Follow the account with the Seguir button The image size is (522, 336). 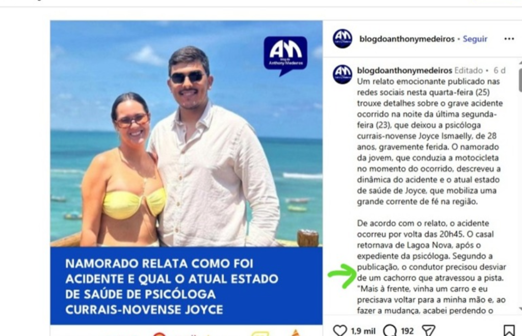(475, 39)
